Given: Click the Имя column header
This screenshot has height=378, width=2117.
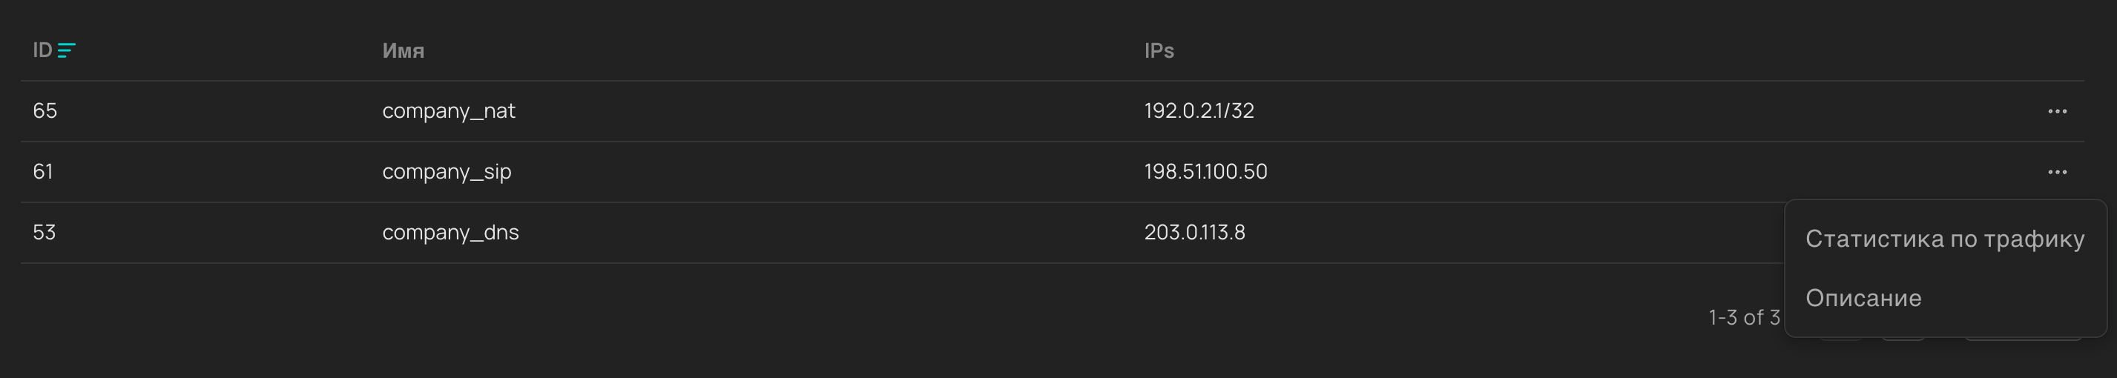Looking at the screenshot, I should point(403,51).
